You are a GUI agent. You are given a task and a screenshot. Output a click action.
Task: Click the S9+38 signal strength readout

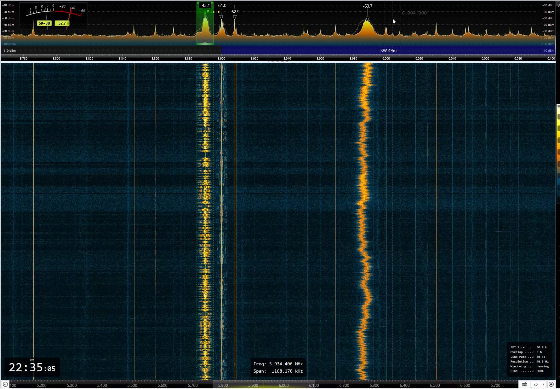click(x=44, y=23)
